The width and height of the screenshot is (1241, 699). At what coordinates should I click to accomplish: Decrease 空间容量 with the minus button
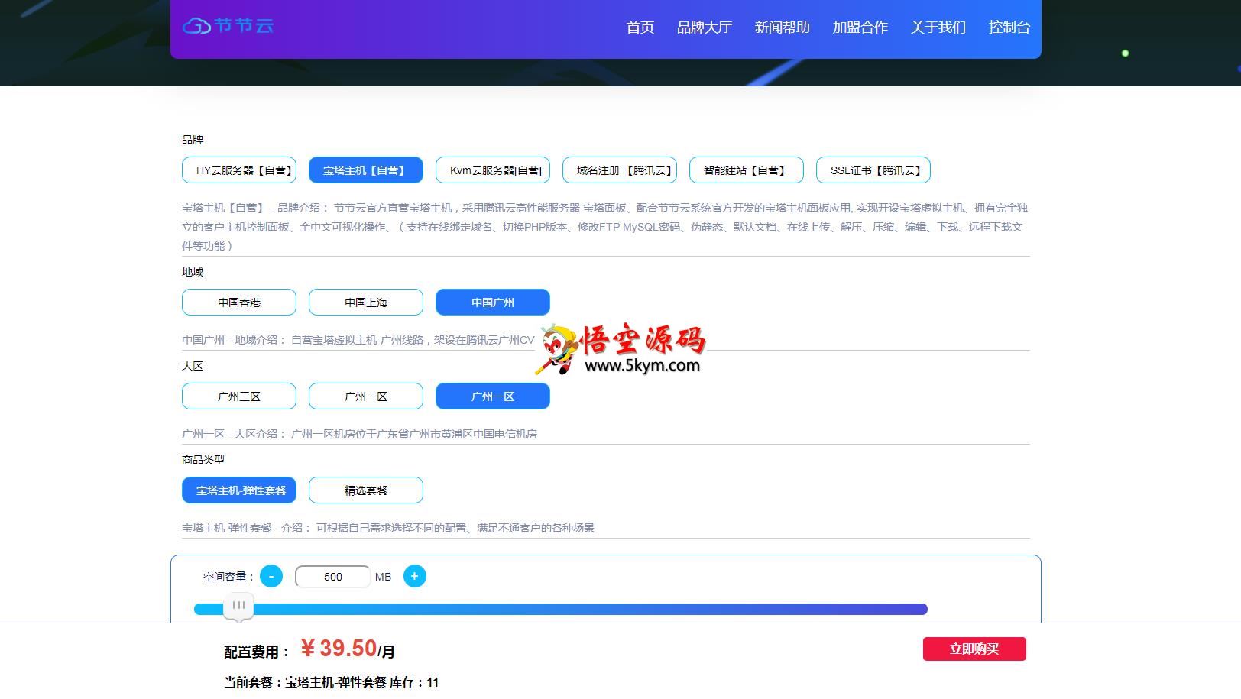tap(271, 576)
